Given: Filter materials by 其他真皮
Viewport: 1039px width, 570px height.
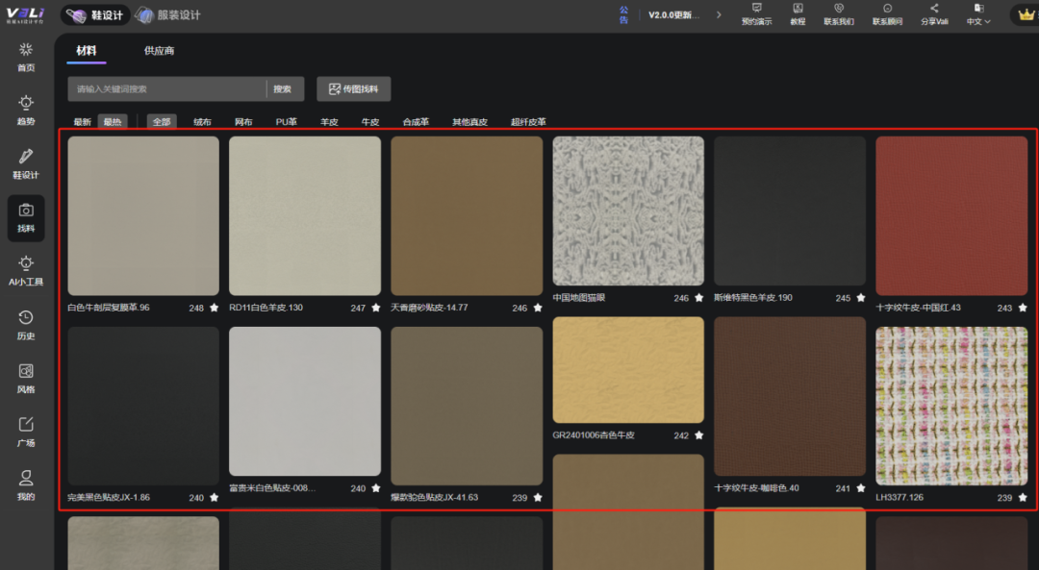Looking at the screenshot, I should click(x=469, y=122).
